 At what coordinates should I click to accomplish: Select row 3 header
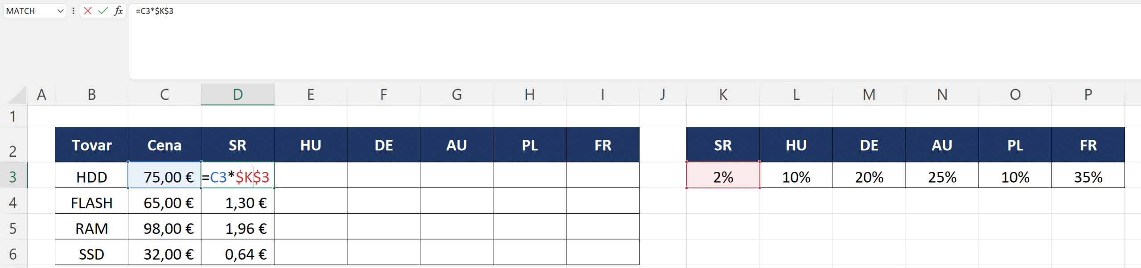13,177
